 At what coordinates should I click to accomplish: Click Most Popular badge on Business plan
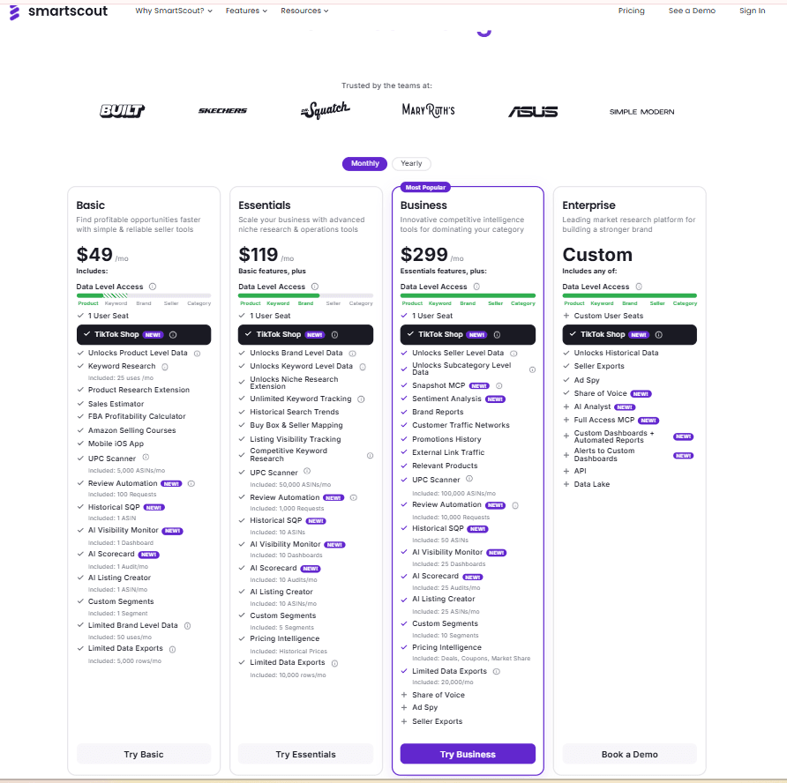425,187
